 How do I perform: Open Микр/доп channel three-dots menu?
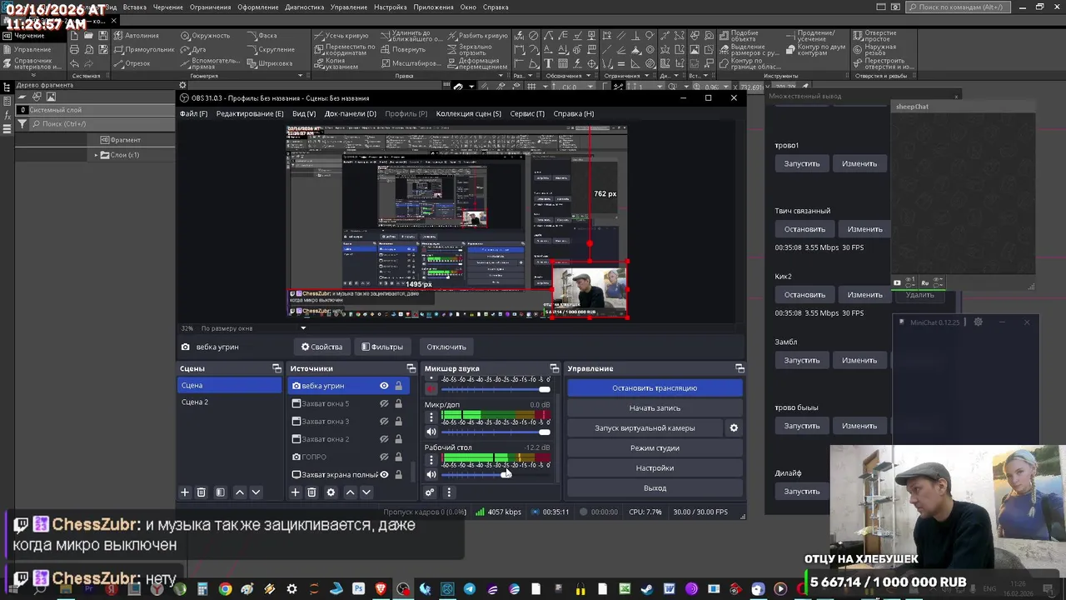click(431, 417)
